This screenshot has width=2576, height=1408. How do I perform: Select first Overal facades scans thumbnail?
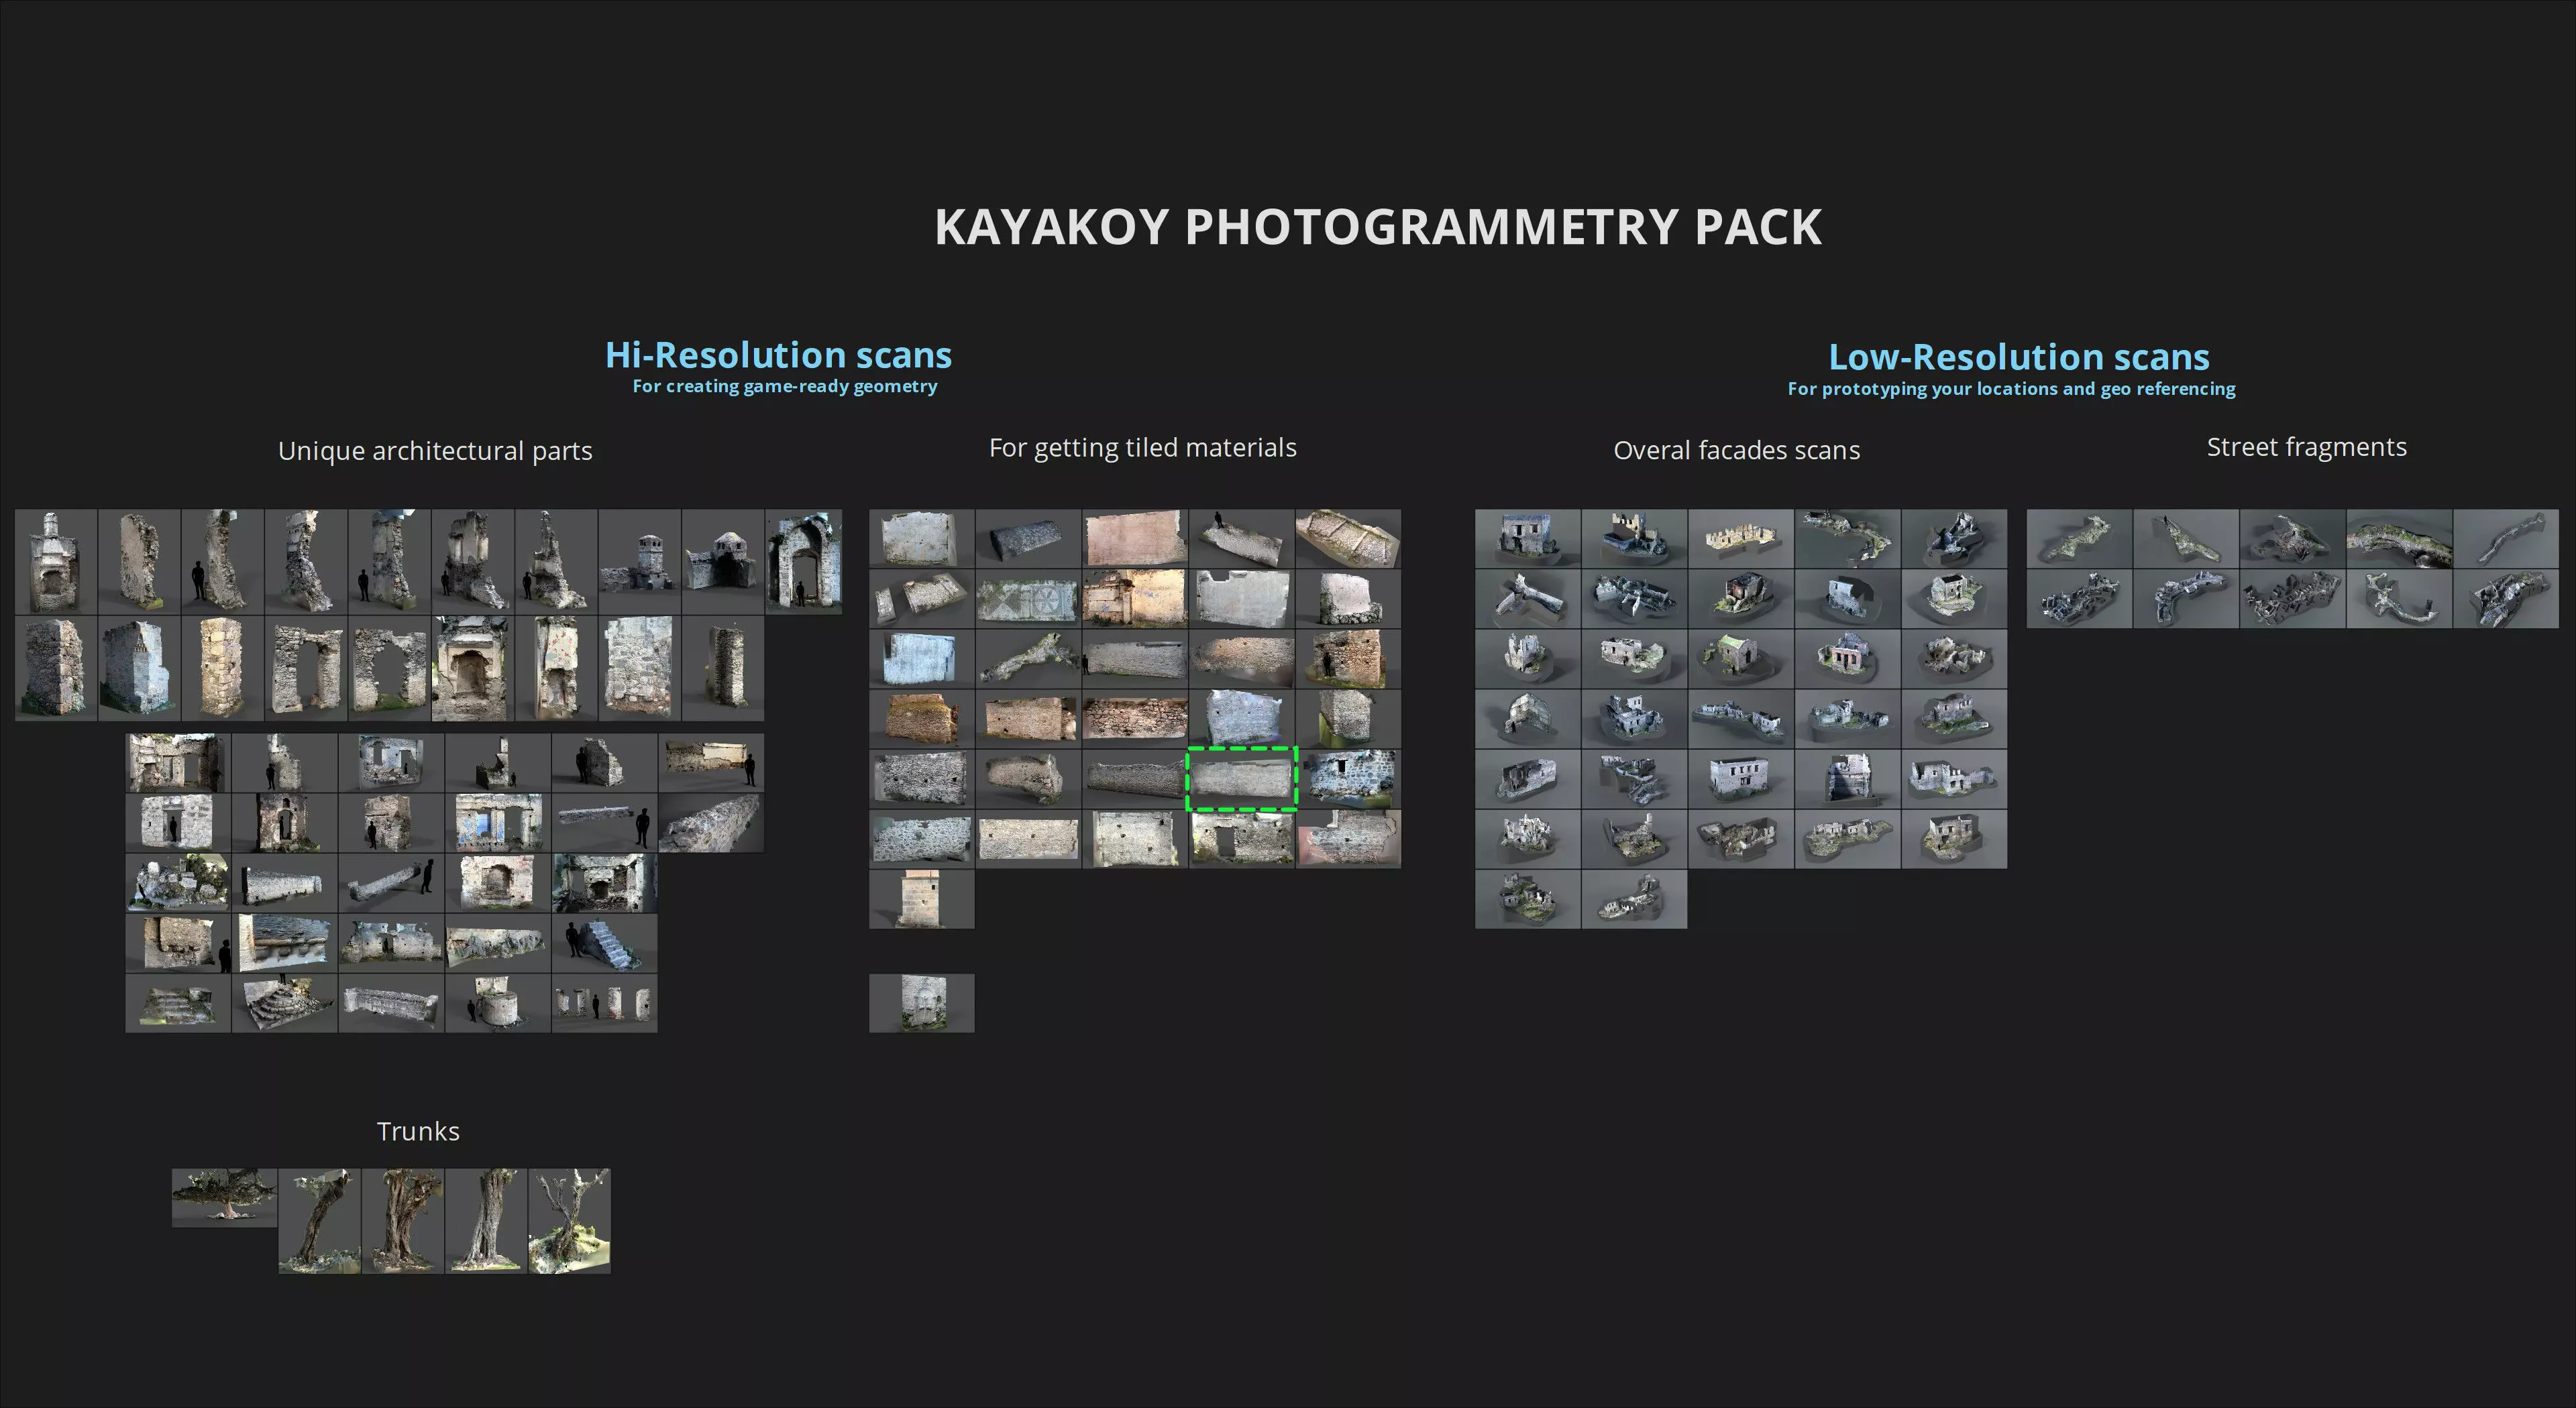[x=1527, y=538]
